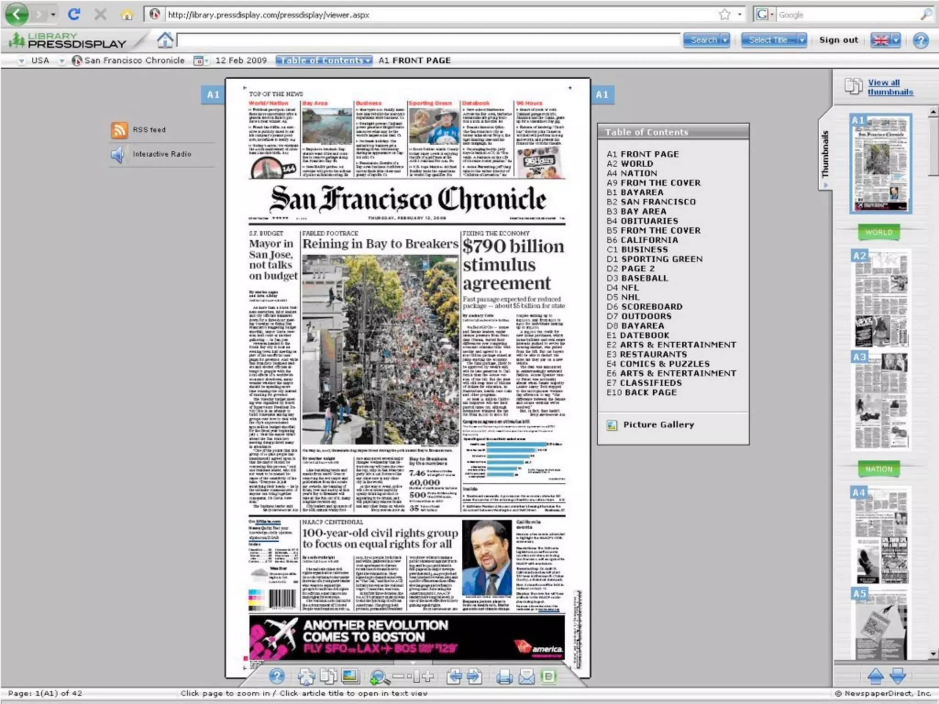
Task: Select the A2 page thumbnail
Action: (x=880, y=298)
